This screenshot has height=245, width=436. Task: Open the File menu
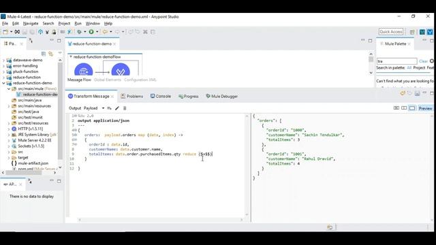click(5, 24)
